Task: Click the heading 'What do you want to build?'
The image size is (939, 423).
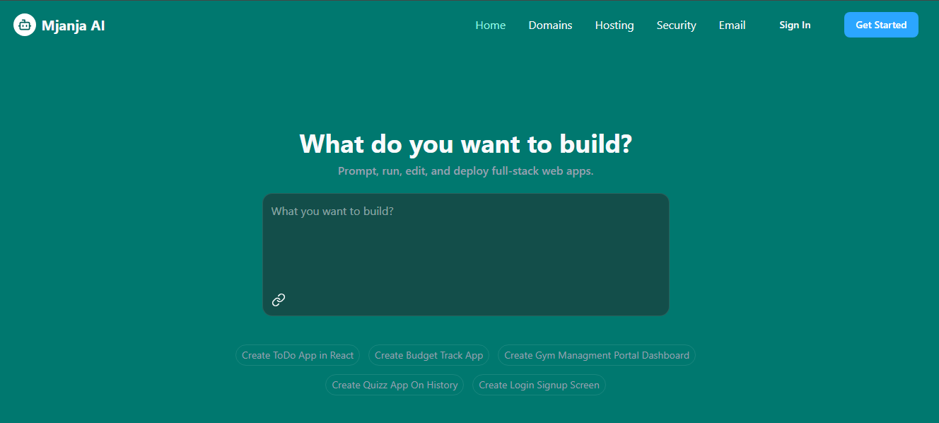Action: click(x=466, y=144)
